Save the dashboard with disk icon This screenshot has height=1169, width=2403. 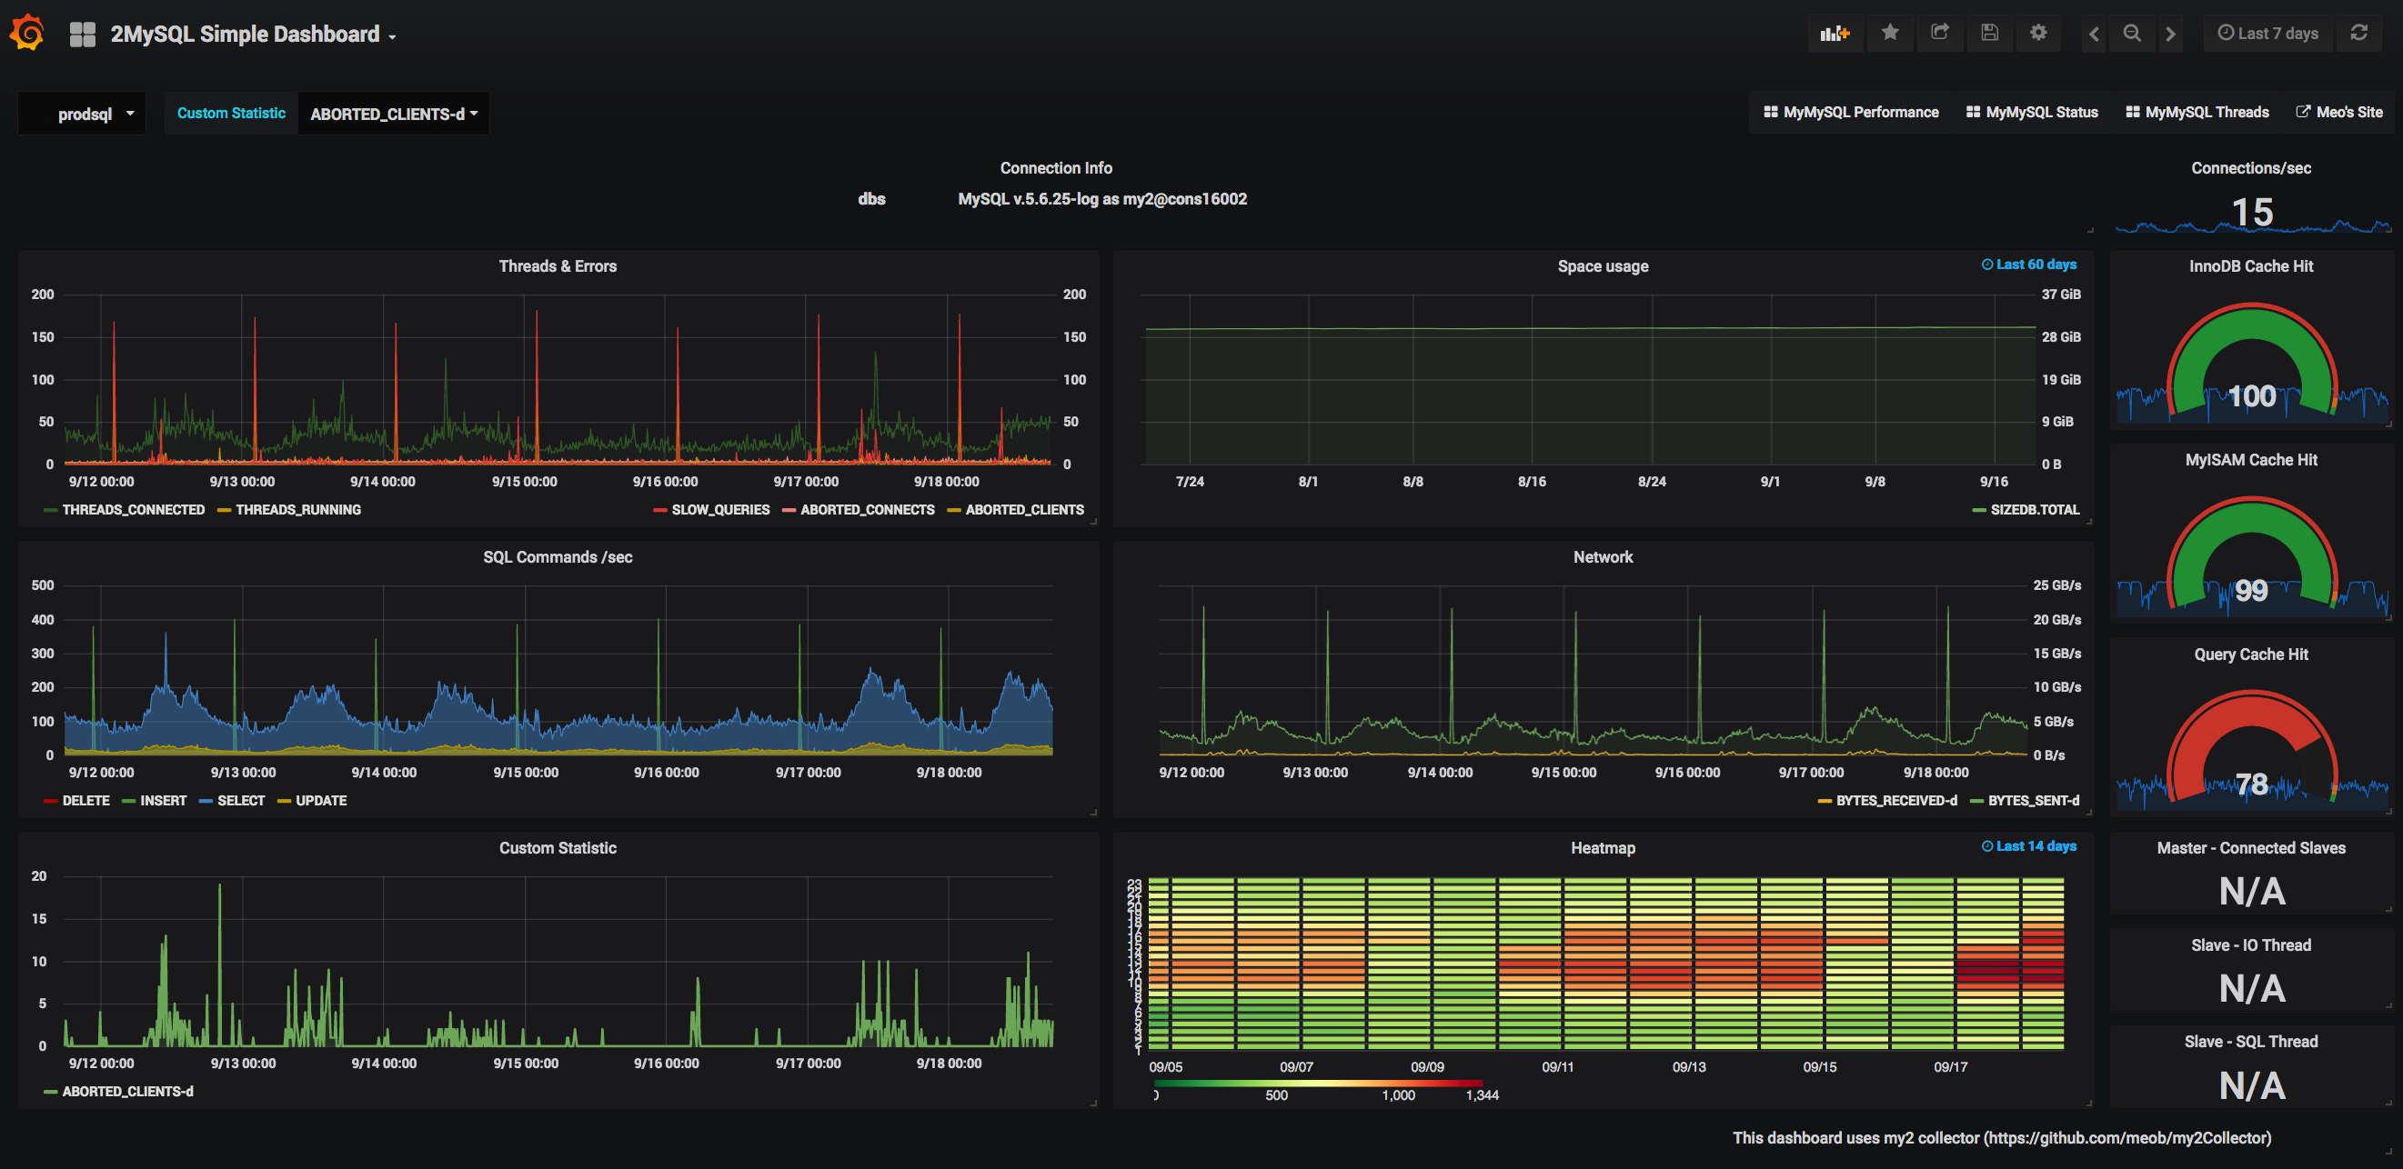(x=1989, y=34)
